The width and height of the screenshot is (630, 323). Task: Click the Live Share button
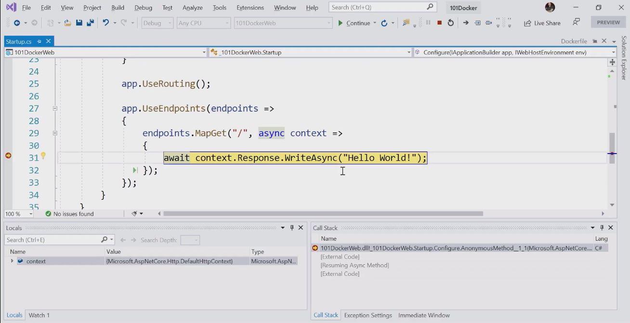pyautogui.click(x=542, y=23)
